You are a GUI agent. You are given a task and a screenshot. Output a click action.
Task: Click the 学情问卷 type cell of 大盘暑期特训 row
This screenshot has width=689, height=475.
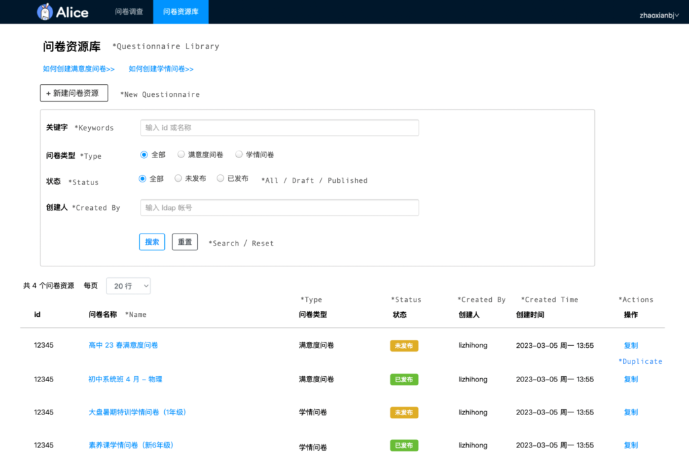313,412
